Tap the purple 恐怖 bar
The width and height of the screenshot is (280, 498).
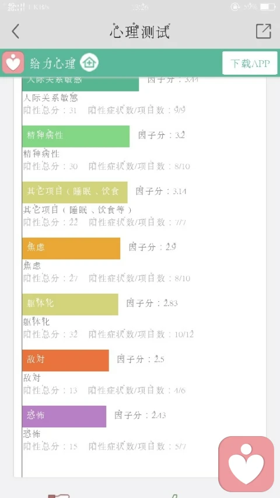(64, 416)
